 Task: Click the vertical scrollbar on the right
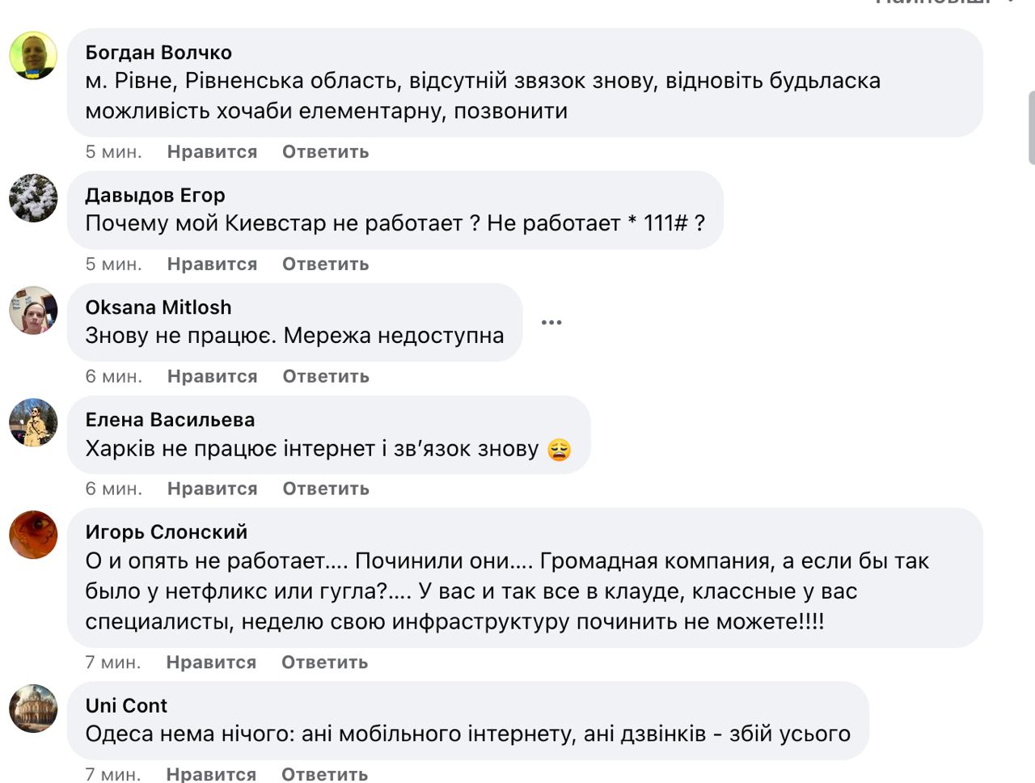1031,128
